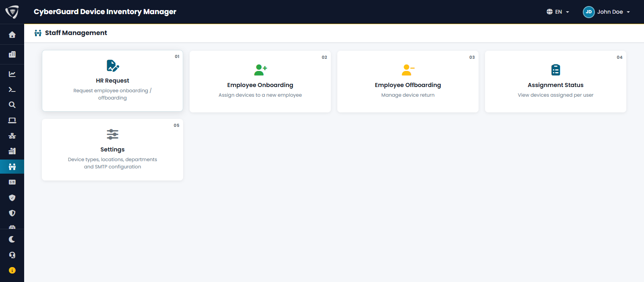This screenshot has height=282, width=644.
Task: Toggle dark mode with the moon icon
Action: pyautogui.click(x=12, y=239)
